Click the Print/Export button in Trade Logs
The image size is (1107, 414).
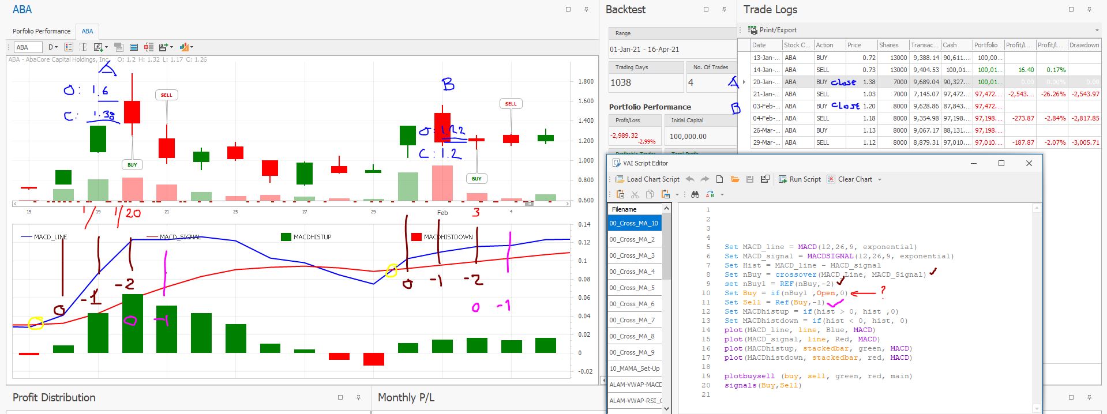point(772,30)
